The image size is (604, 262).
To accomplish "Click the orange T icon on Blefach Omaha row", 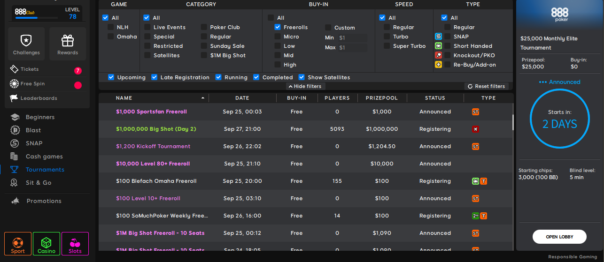I will click(483, 181).
